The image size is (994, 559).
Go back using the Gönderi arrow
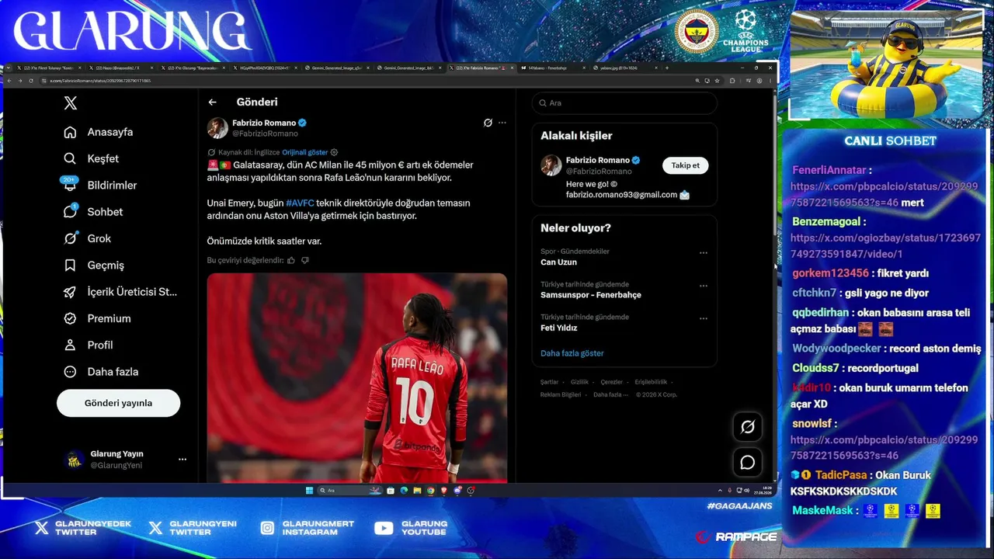(x=212, y=102)
